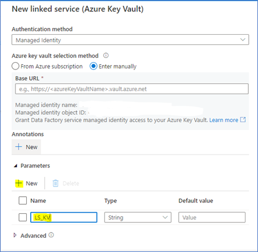Add a New annotation
Image resolution: width=258 pixels, height=252 pixels.
click(26, 147)
